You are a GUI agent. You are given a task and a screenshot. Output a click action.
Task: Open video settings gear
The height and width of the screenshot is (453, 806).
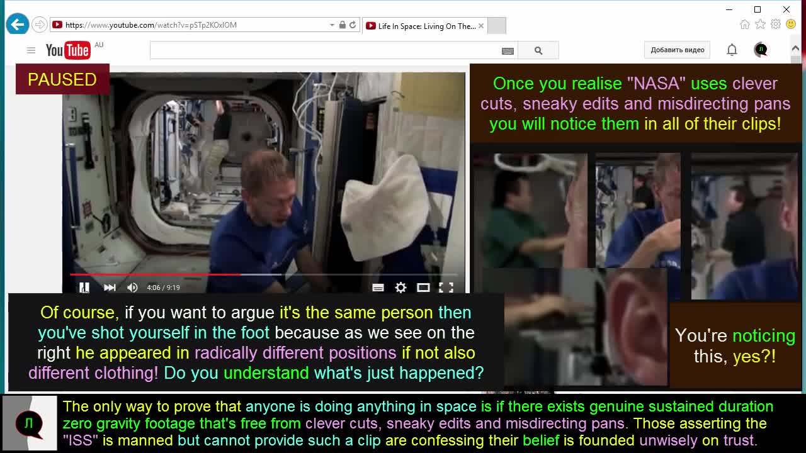click(x=400, y=288)
